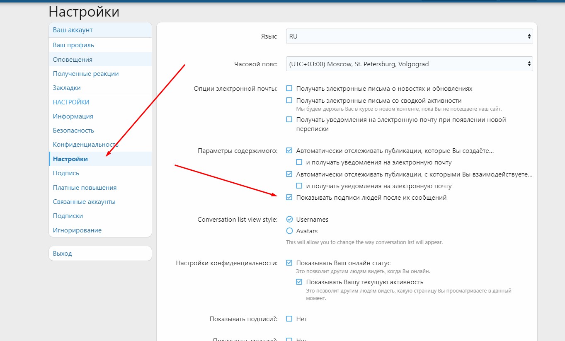Open the Безопасность settings section
565x341 pixels.
click(73, 131)
